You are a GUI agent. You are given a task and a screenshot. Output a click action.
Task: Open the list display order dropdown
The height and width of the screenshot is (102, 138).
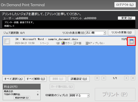[96, 33]
